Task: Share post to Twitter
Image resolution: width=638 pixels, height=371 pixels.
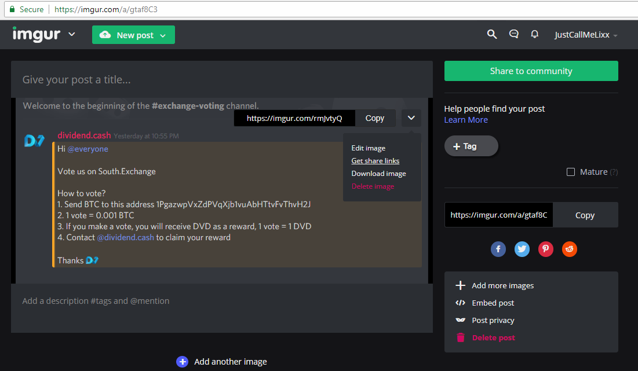Action: pyautogui.click(x=522, y=249)
